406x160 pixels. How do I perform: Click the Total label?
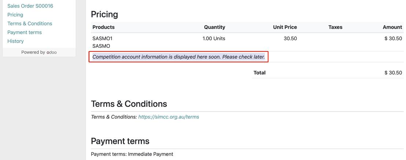pyautogui.click(x=260, y=73)
